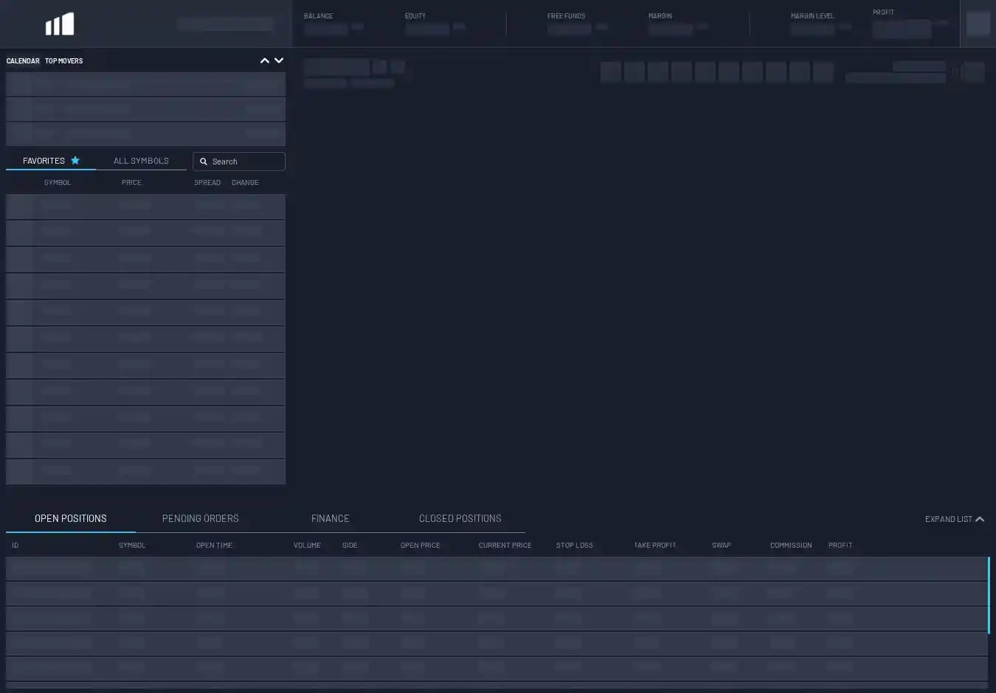Image resolution: width=996 pixels, height=693 pixels.
Task: Select the Open Positions tab
Action: tap(71, 518)
